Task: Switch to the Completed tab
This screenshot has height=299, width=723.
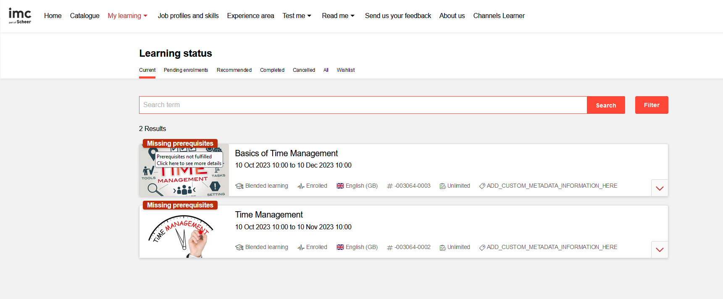Action: click(272, 70)
